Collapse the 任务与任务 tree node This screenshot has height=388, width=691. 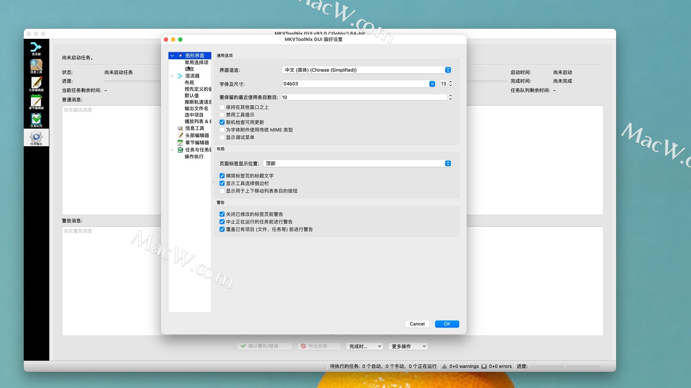click(x=172, y=150)
